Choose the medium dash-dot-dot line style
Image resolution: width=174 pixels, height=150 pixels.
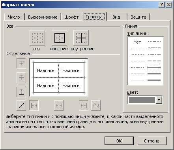tap(154, 42)
